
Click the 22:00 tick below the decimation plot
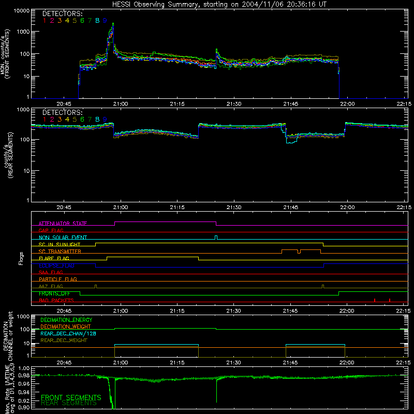347,363
